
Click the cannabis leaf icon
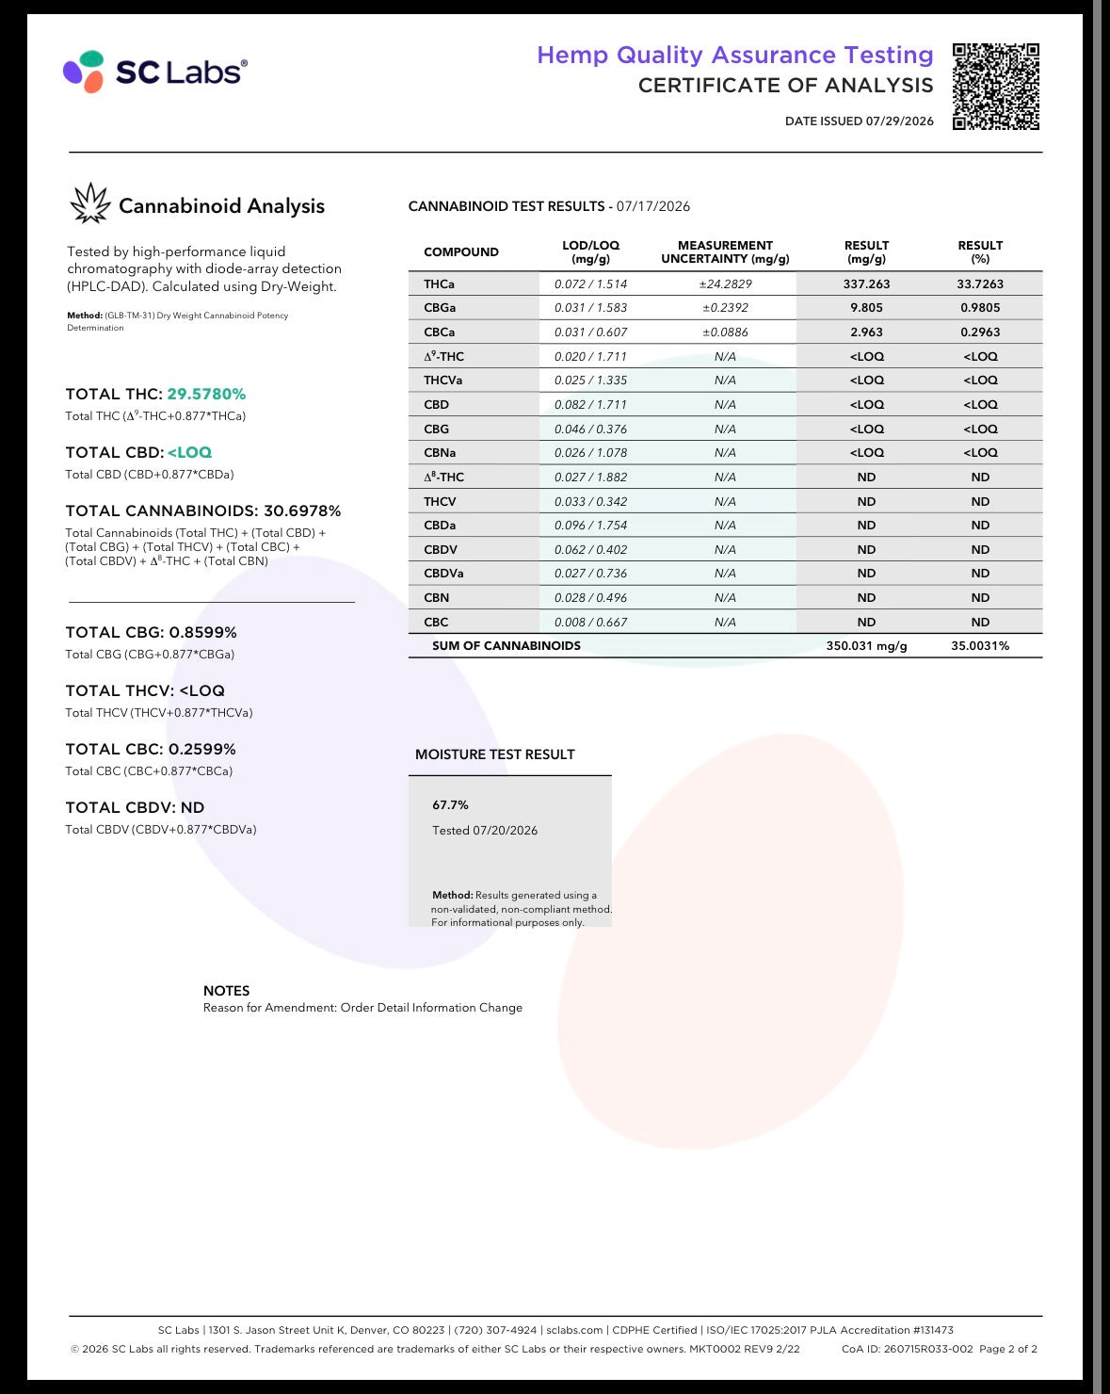[90, 204]
